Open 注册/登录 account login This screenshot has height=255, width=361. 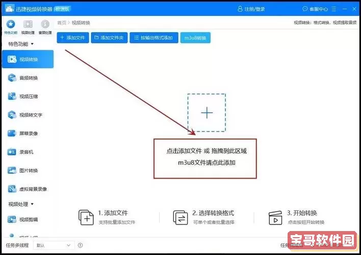251,9
